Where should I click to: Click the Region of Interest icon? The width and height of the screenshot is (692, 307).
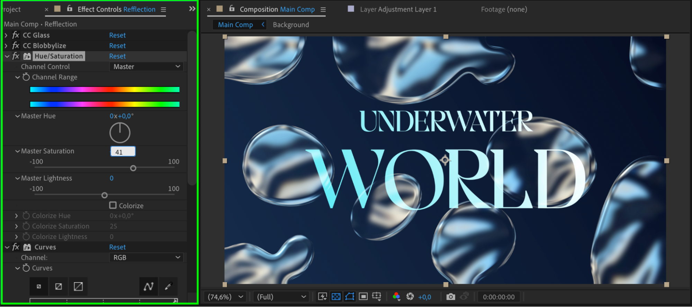(x=363, y=297)
